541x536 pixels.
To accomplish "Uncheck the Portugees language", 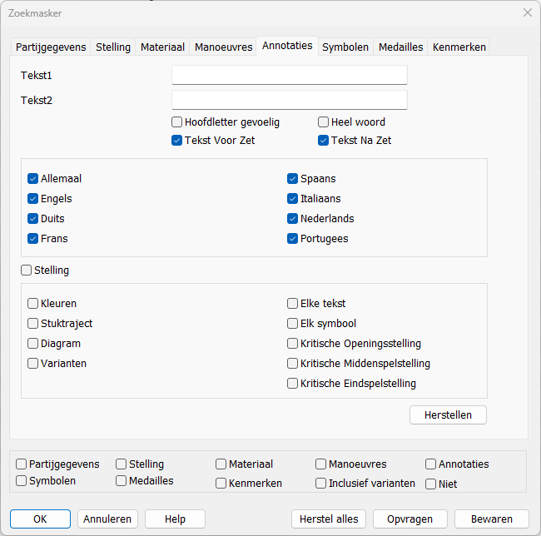I will 293,238.
